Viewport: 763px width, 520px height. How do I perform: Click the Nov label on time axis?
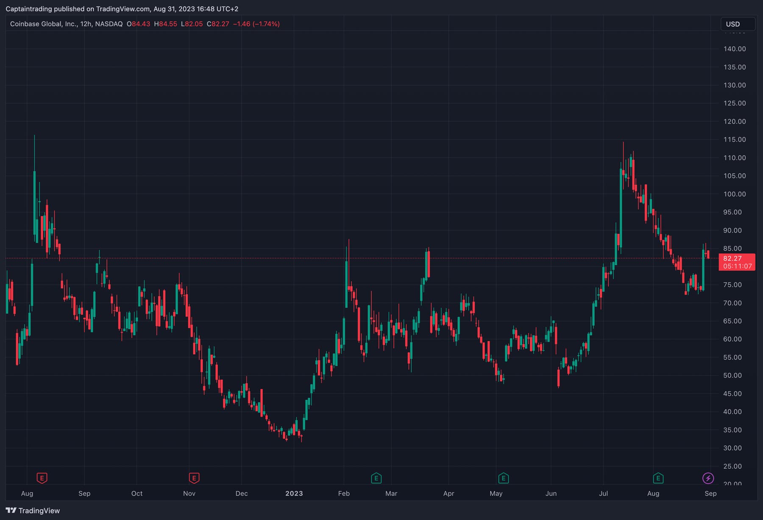pos(189,493)
